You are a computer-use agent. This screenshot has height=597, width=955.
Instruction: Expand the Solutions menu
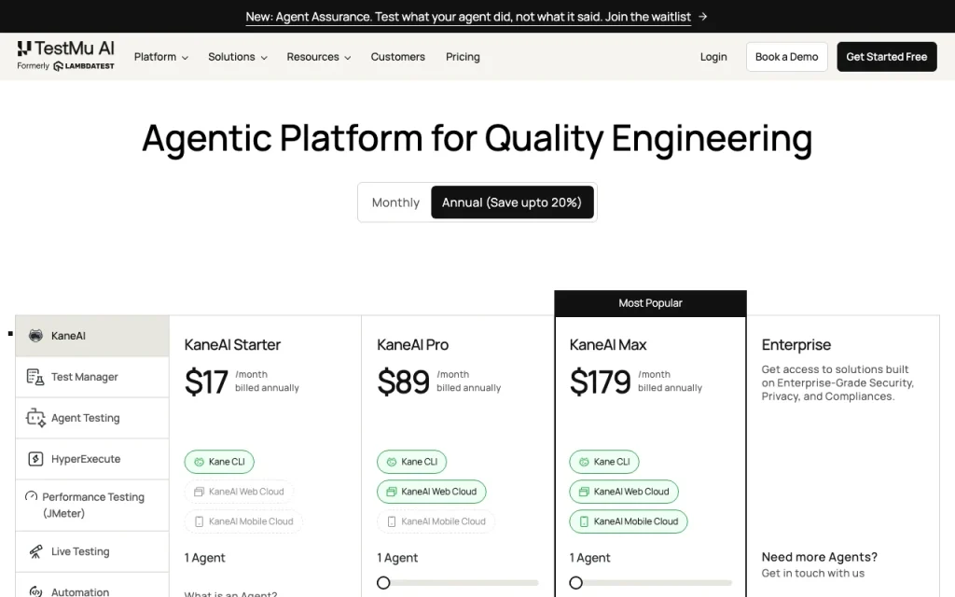click(238, 57)
